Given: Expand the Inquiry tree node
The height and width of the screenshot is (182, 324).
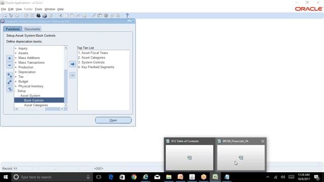Looking at the screenshot, I should [16, 49].
